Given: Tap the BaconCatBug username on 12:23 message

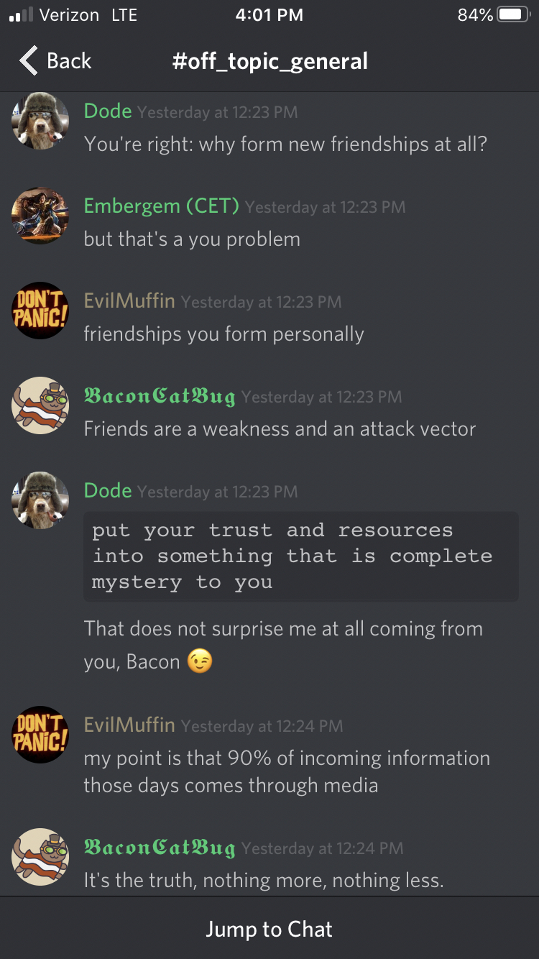Looking at the screenshot, I should click(160, 396).
